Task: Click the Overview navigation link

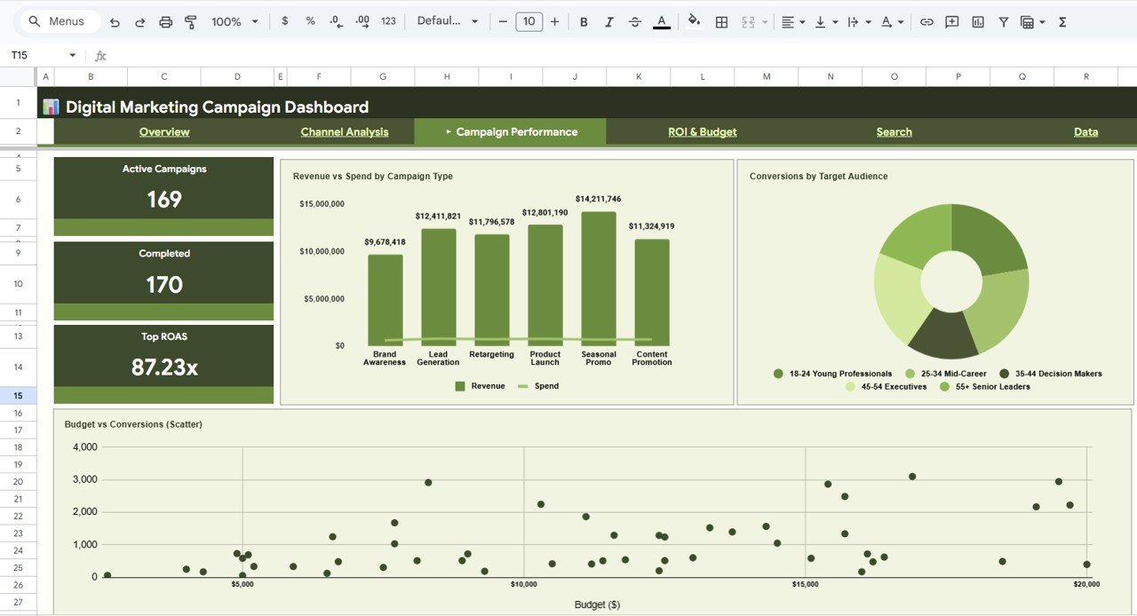Action: 163,131
